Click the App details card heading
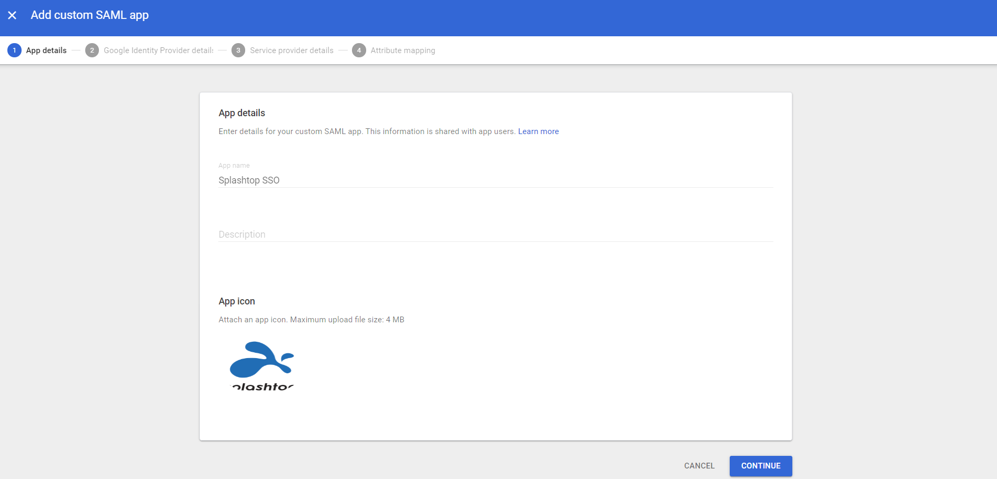 [x=242, y=113]
